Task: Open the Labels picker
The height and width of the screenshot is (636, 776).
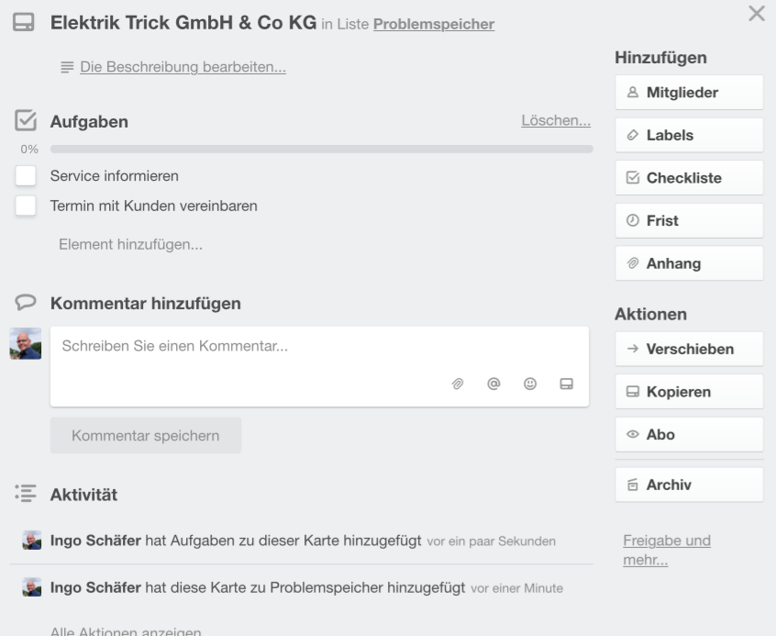Action: 689,135
